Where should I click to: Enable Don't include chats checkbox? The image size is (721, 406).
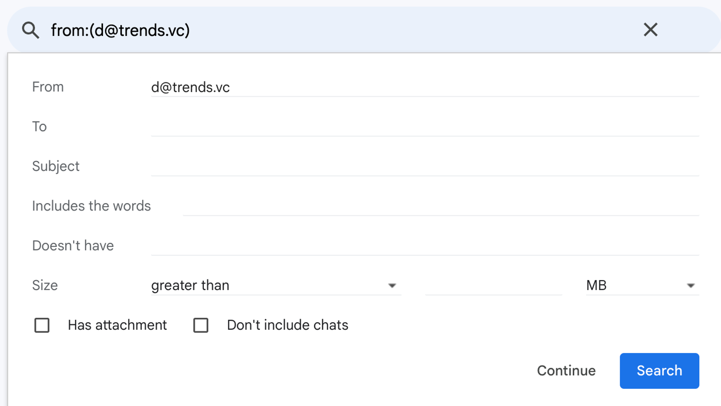(201, 325)
